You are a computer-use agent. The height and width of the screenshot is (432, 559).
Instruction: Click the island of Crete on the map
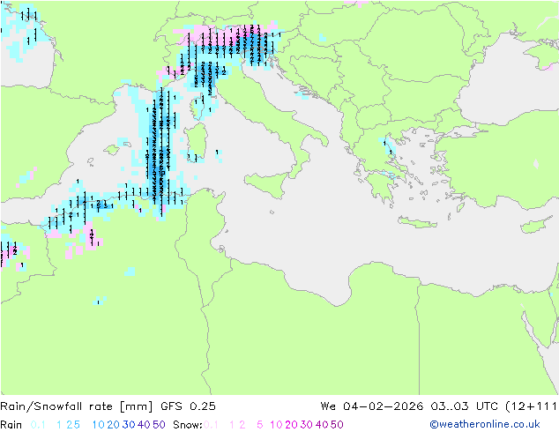point(417,222)
